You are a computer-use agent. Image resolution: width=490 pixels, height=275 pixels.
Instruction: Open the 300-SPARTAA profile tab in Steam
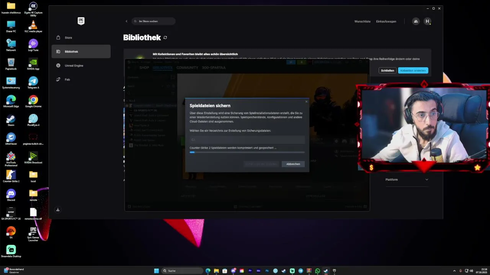click(214, 68)
